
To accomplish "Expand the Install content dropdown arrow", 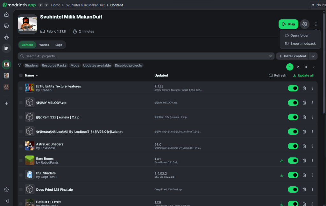I will 313,56.
